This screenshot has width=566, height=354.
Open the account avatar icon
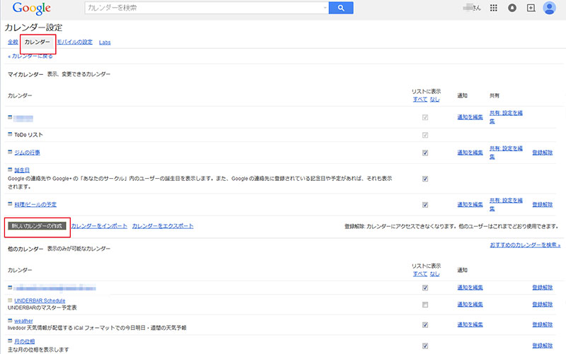coord(549,8)
